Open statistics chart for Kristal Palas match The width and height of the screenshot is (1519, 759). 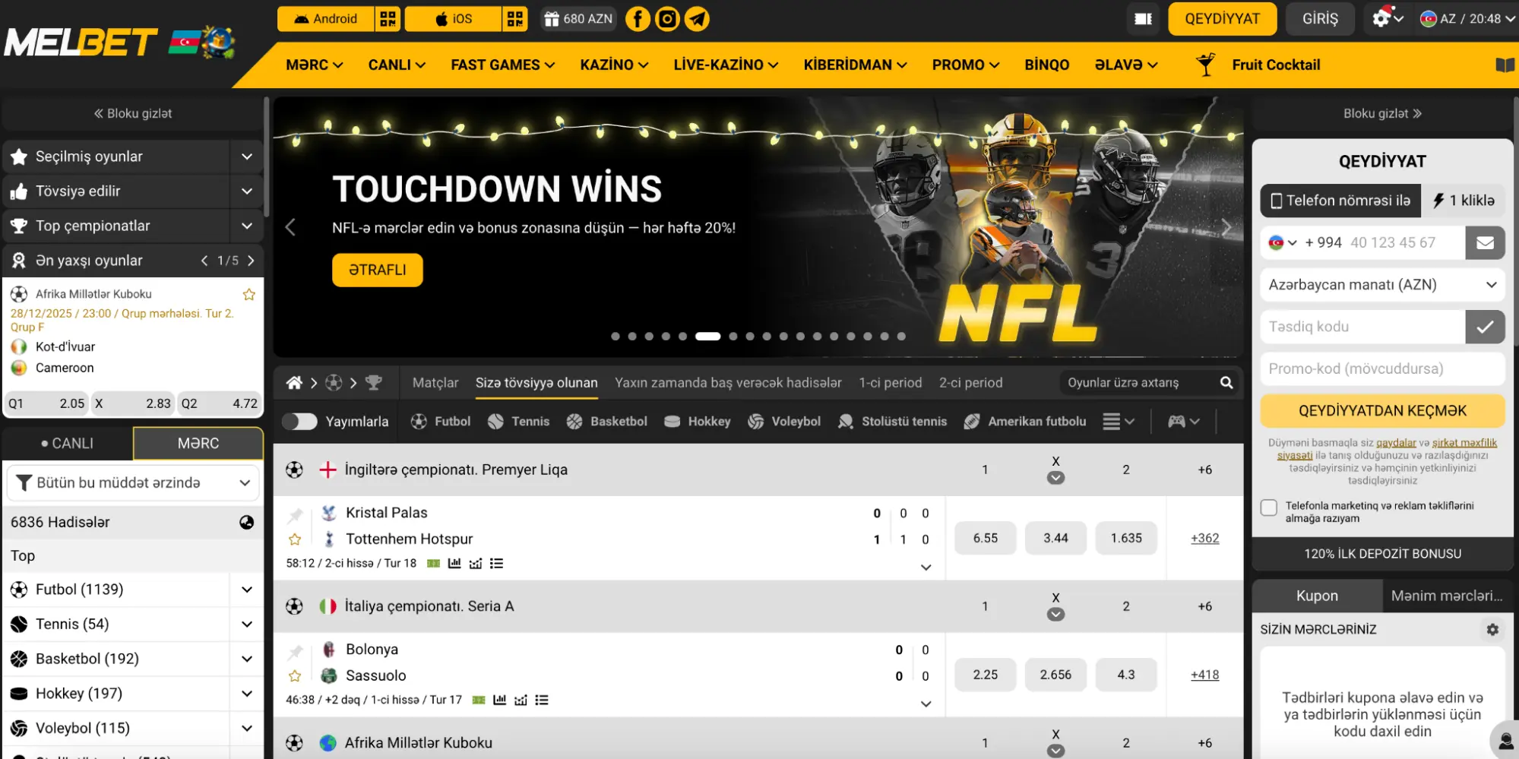(x=454, y=564)
